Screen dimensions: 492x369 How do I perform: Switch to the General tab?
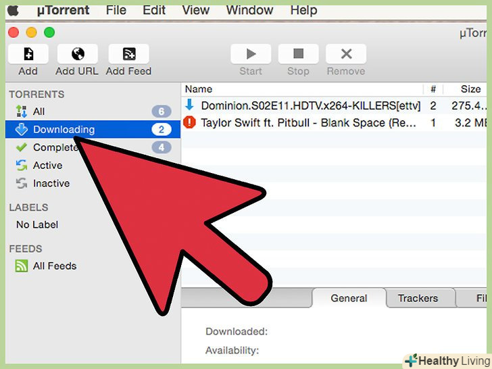(349, 298)
